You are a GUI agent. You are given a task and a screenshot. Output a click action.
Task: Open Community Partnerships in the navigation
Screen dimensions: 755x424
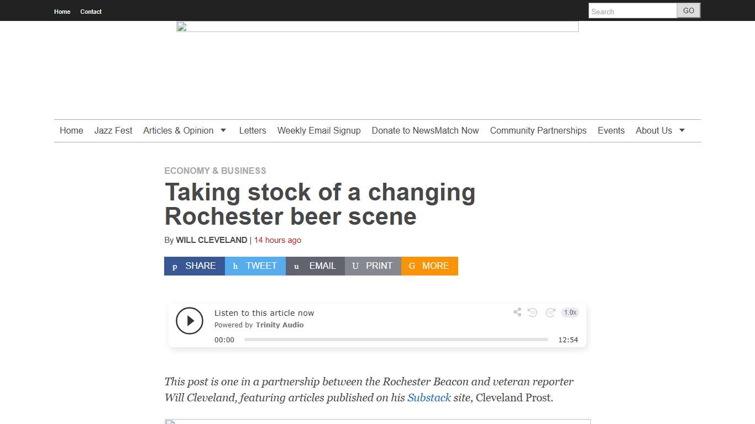tap(538, 131)
